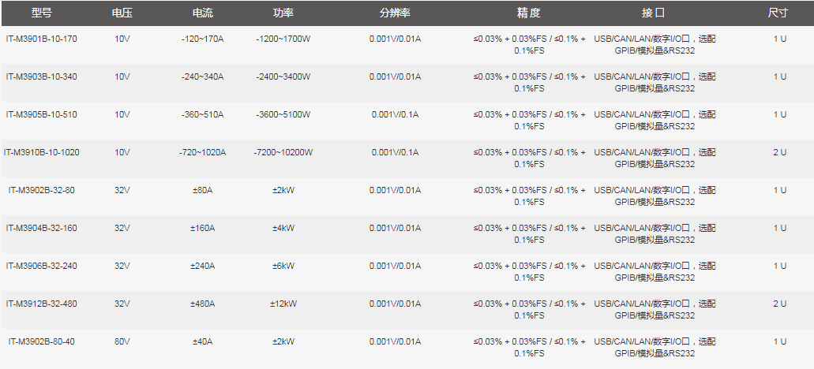The width and height of the screenshot is (814, 369).
Task: Click the 精度 column header
Action: click(529, 13)
